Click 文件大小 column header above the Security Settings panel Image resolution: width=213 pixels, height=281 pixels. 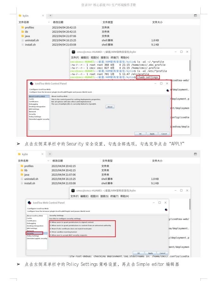(157, 161)
